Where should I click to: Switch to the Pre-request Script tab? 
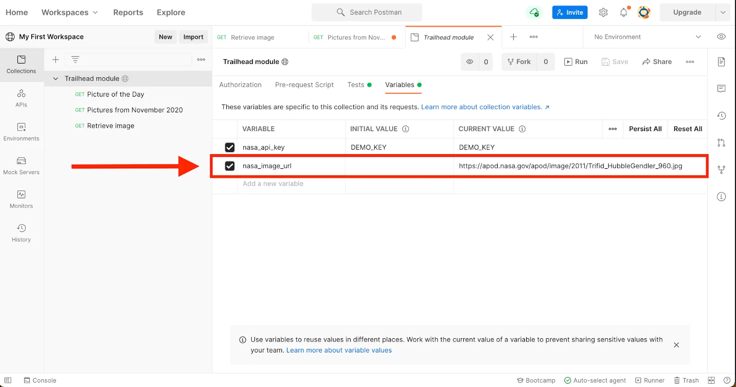pyautogui.click(x=305, y=85)
